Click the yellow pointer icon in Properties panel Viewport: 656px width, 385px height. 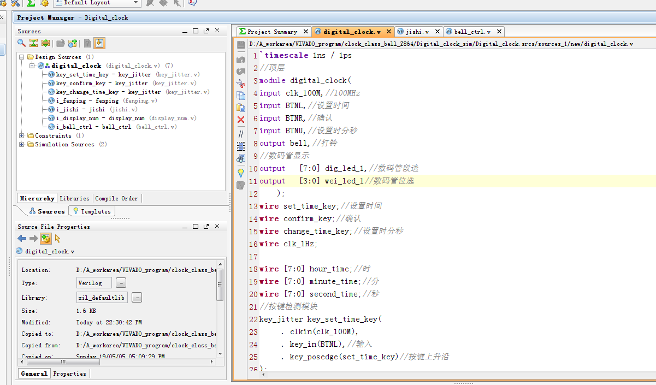pos(57,238)
